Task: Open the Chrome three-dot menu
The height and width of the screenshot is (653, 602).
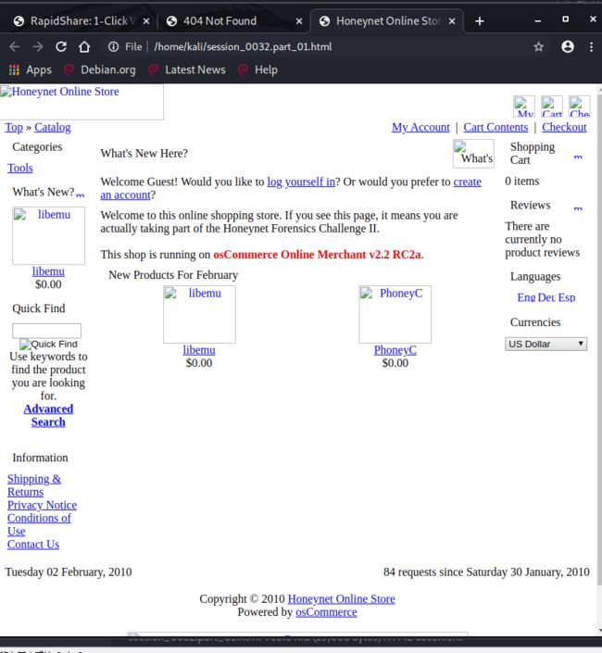Action: [x=591, y=46]
